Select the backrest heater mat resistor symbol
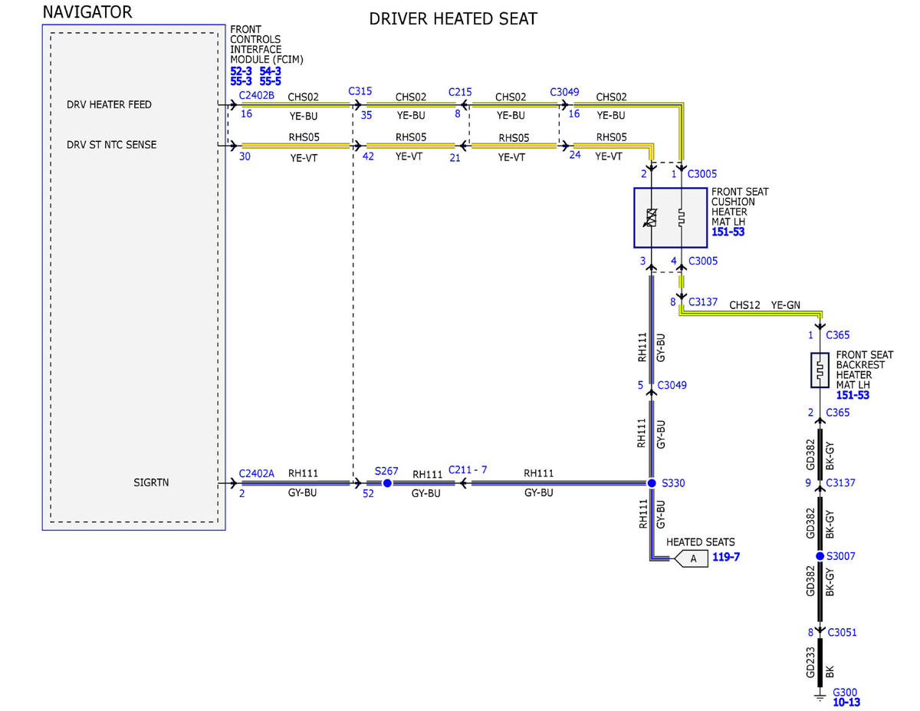This screenshot has width=920, height=711. (820, 370)
